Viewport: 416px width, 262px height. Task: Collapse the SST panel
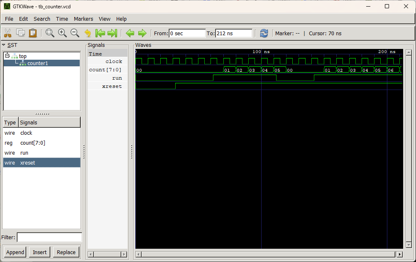4,45
